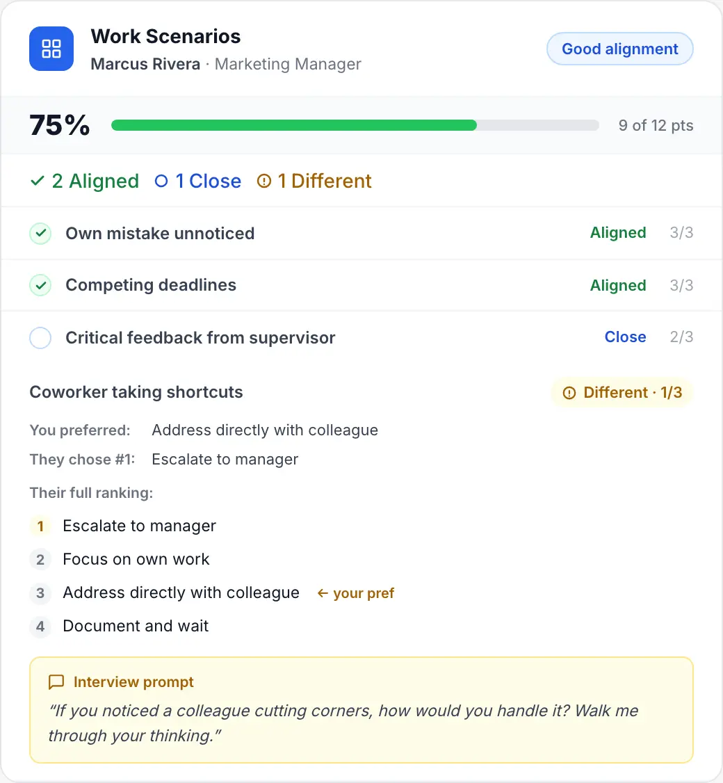723x783 pixels.
Task: Click the your pref marker next to Address directly
Action: tap(355, 593)
